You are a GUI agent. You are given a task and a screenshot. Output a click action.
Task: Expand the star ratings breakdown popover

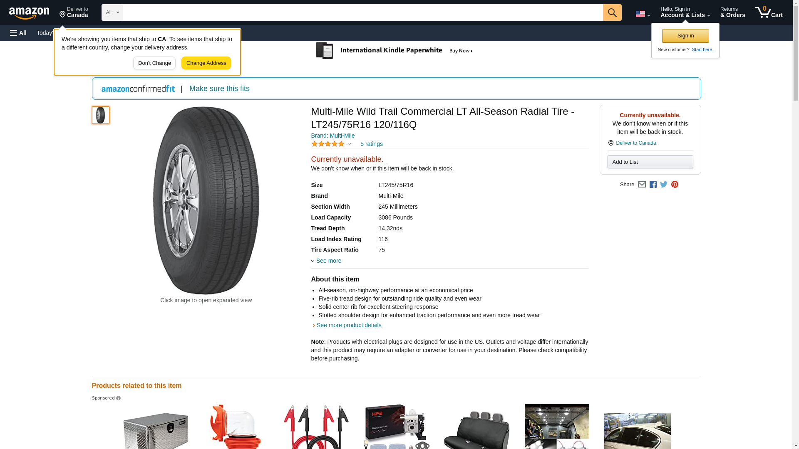point(350,144)
